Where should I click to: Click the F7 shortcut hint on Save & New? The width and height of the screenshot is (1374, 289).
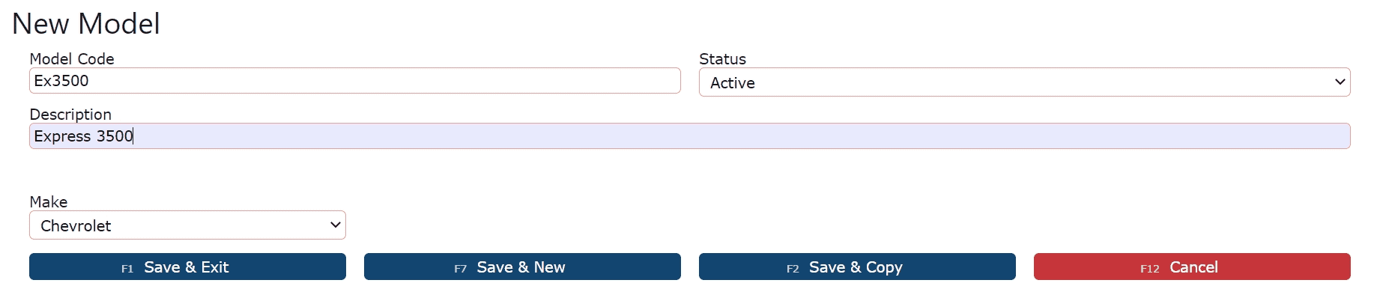[460, 269]
